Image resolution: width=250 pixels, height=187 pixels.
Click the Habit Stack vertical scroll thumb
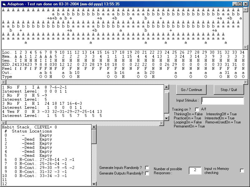94,137
